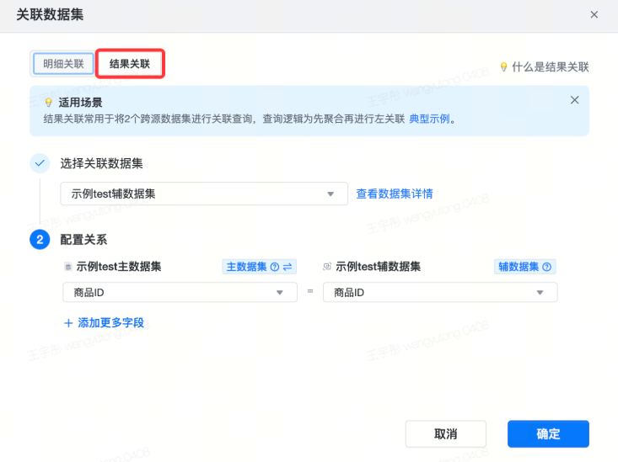The height and width of the screenshot is (462, 618).
Task: Click the 配置关系 step title
Action: pos(83,240)
